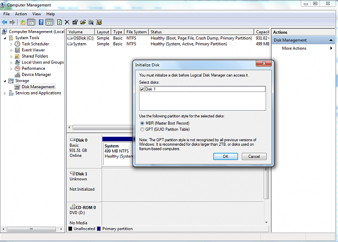
Task: Sort by the Volume column header
Action: coord(80,32)
